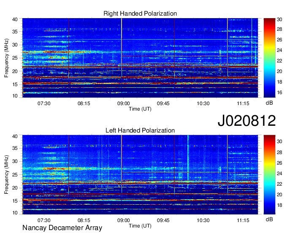This screenshot has height=233, width=287.
Task: Click 08:15 tick of Right Handed plot
Action: click(84, 103)
